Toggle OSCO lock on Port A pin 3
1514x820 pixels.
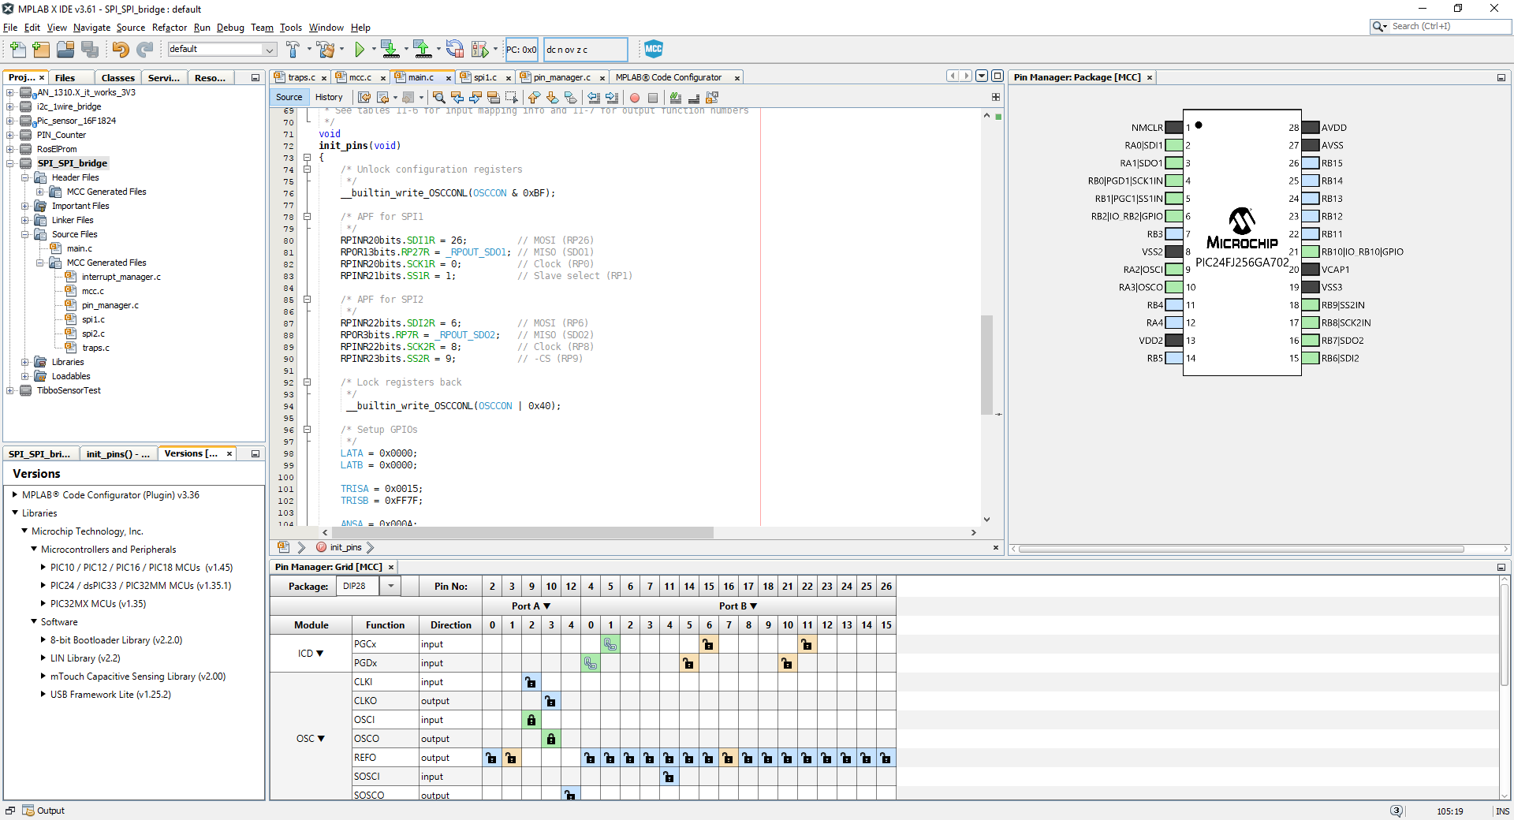tap(551, 739)
